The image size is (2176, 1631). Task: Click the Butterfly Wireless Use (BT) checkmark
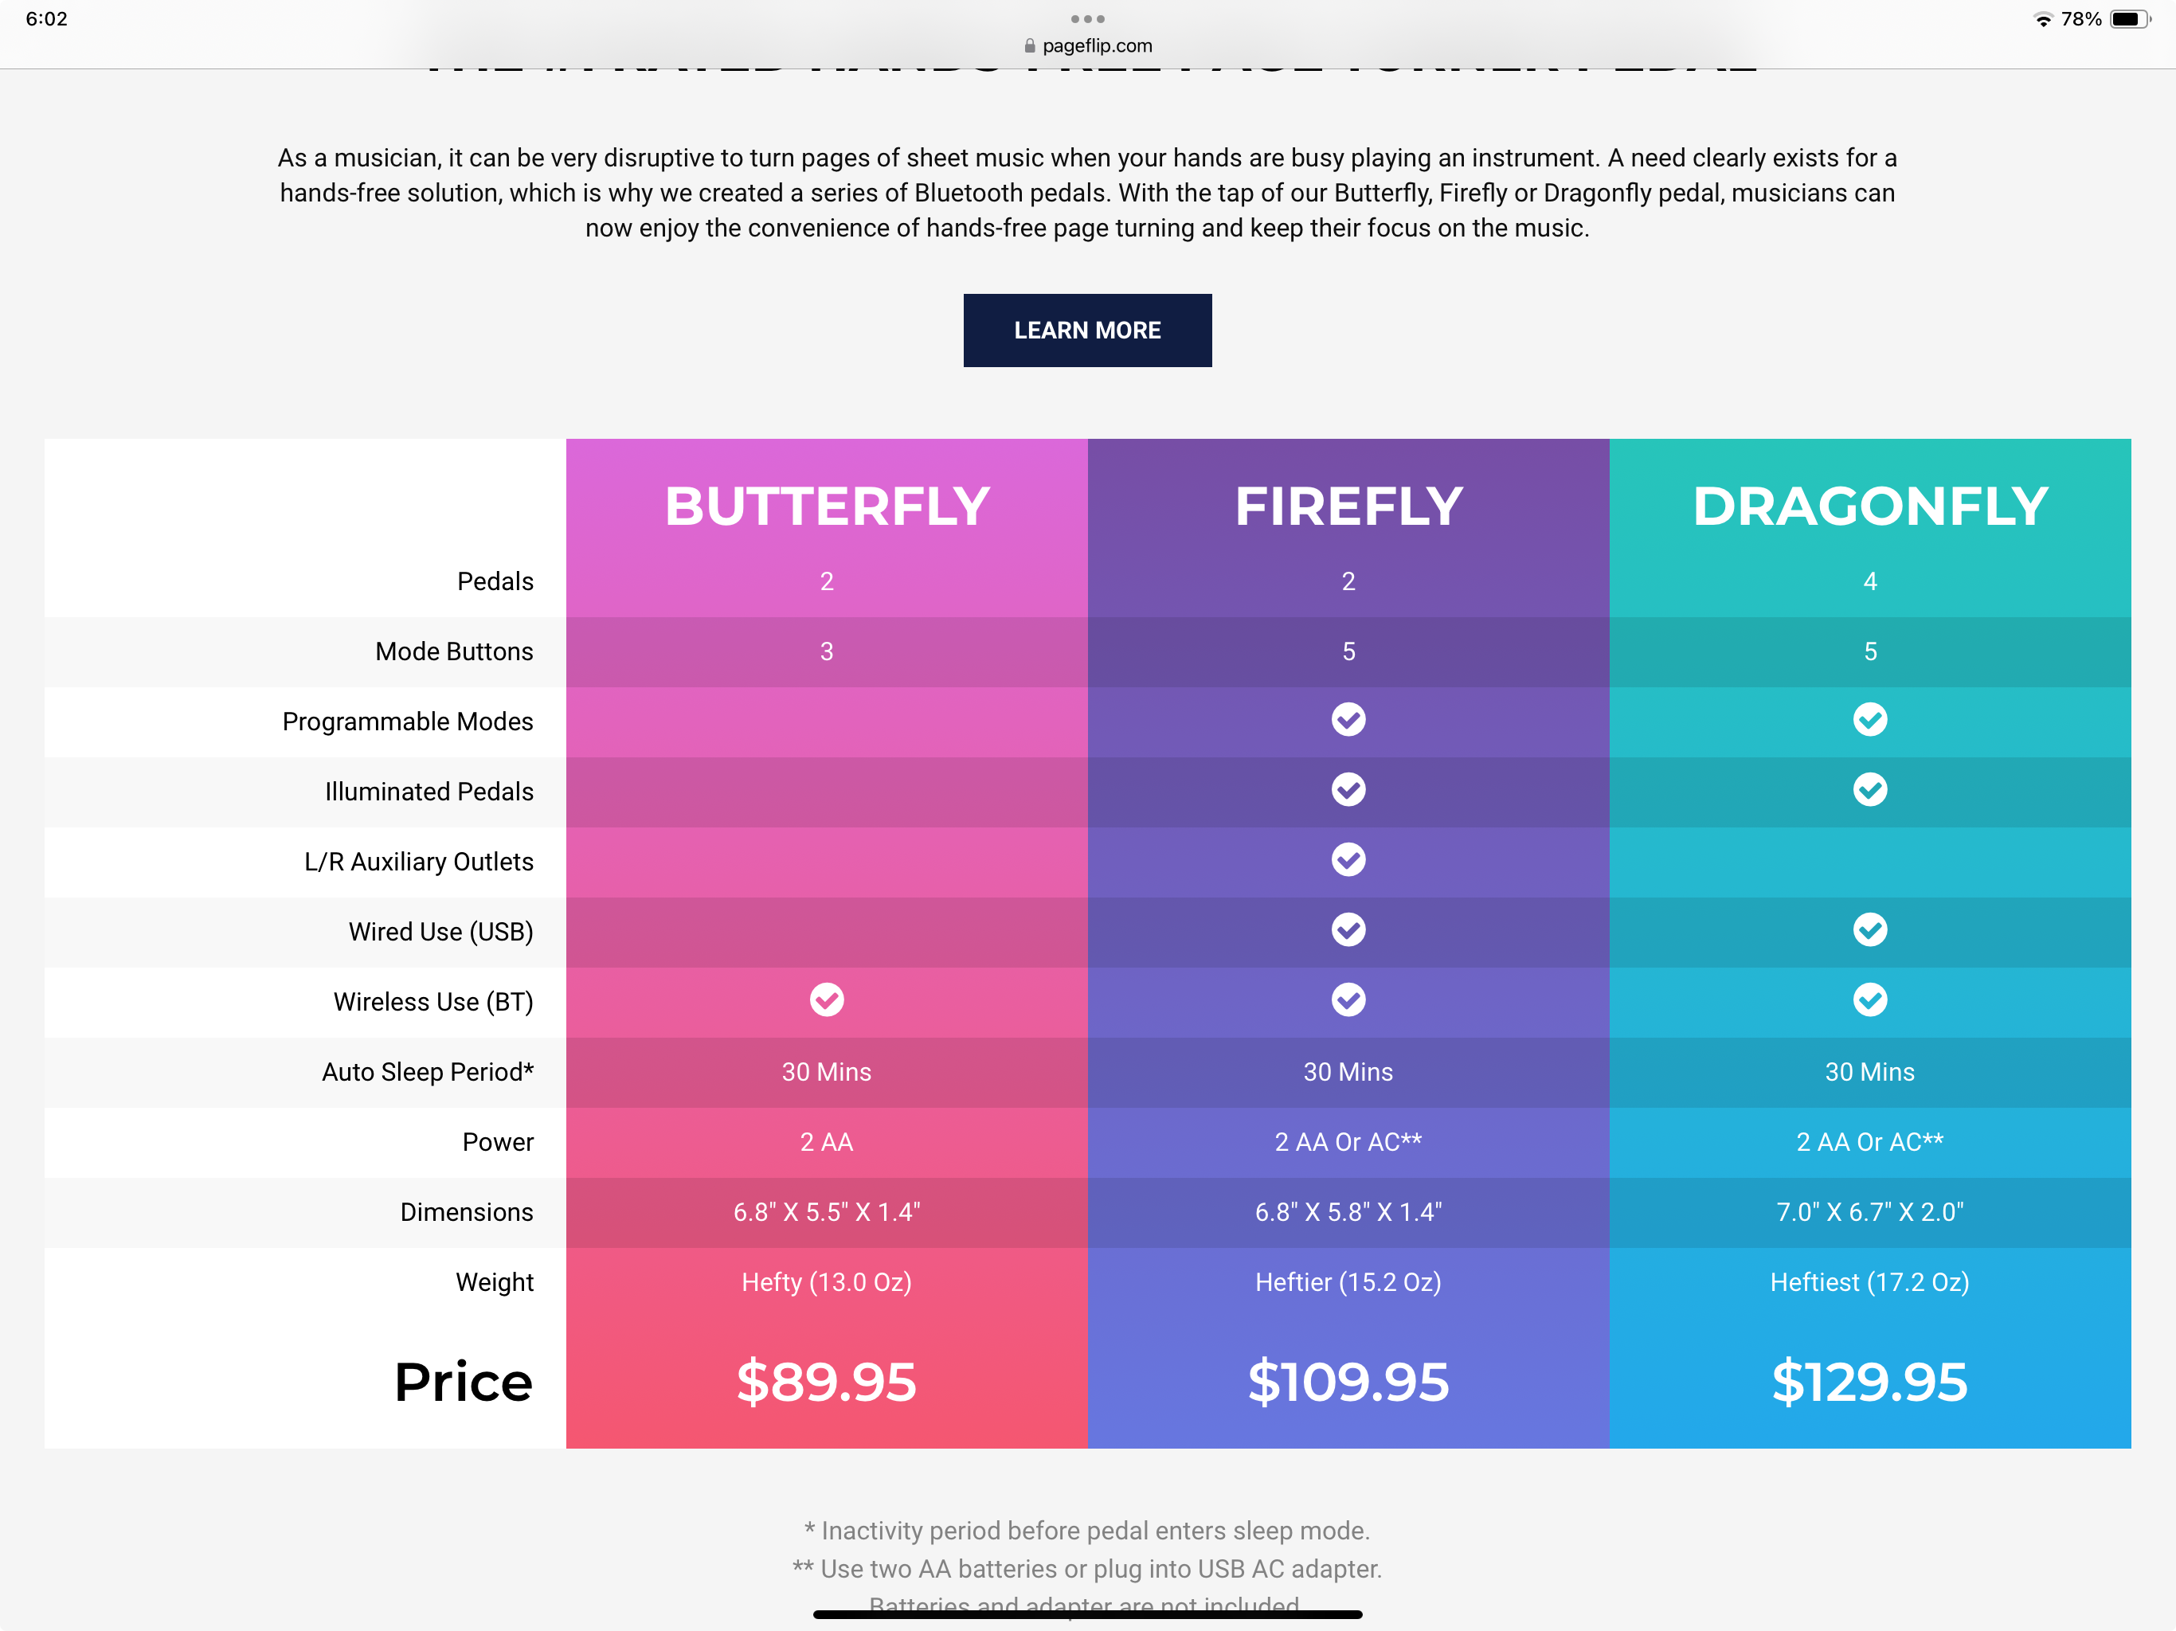tap(826, 1000)
